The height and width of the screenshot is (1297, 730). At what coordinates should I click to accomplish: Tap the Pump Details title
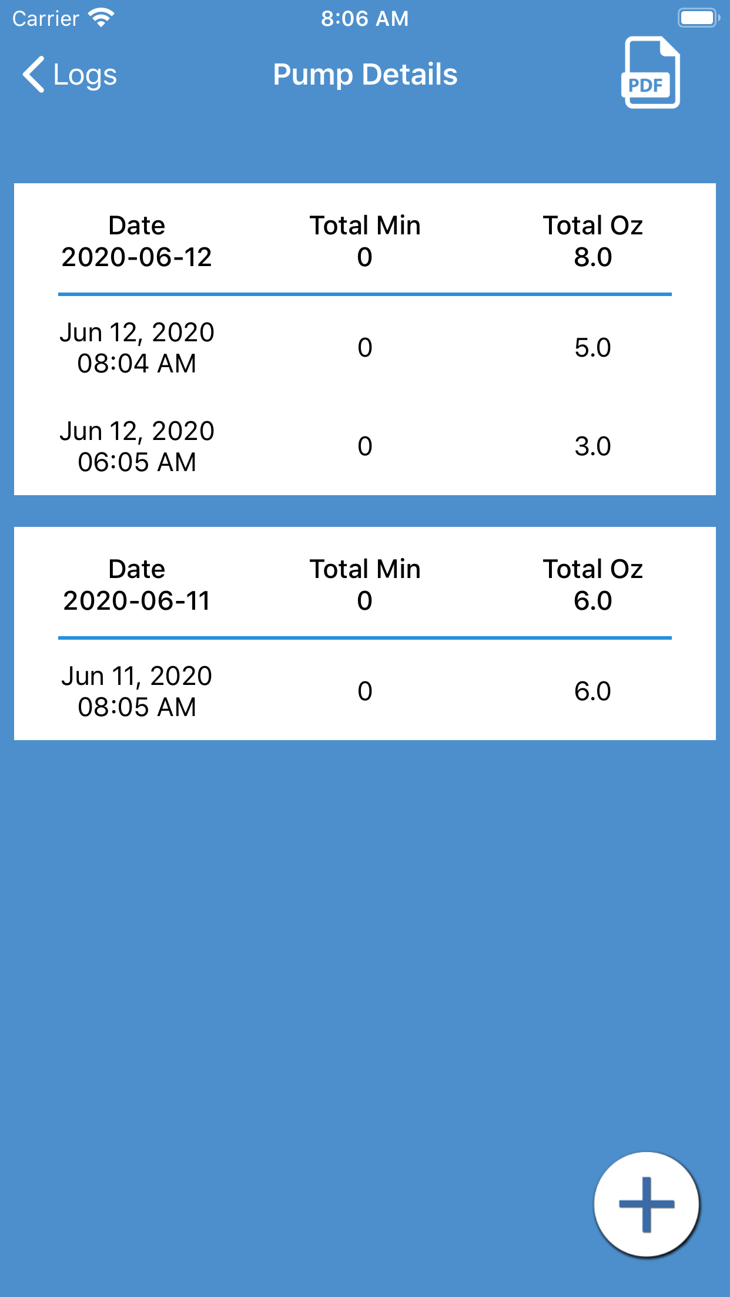click(x=365, y=75)
